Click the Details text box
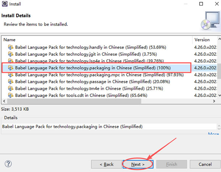221x172 pixels. tap(103, 127)
